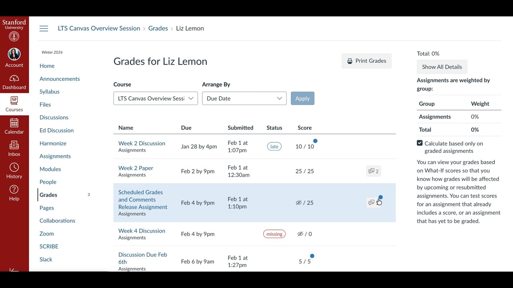
Task: Open Account from the global sidebar
Action: 14,58
